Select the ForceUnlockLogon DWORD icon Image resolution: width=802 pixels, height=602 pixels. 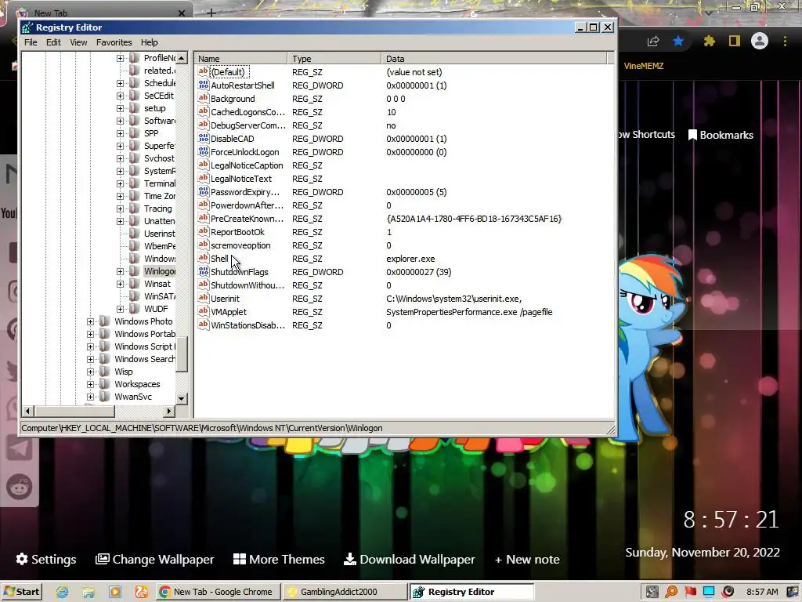tap(203, 151)
